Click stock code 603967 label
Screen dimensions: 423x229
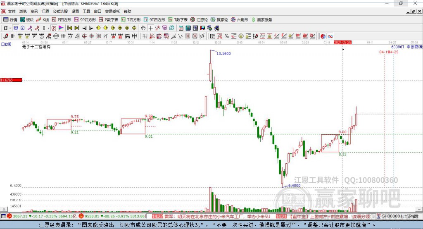(398, 47)
